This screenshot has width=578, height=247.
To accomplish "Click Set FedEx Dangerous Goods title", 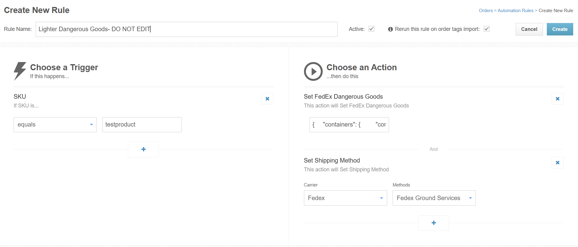I will [x=343, y=97].
